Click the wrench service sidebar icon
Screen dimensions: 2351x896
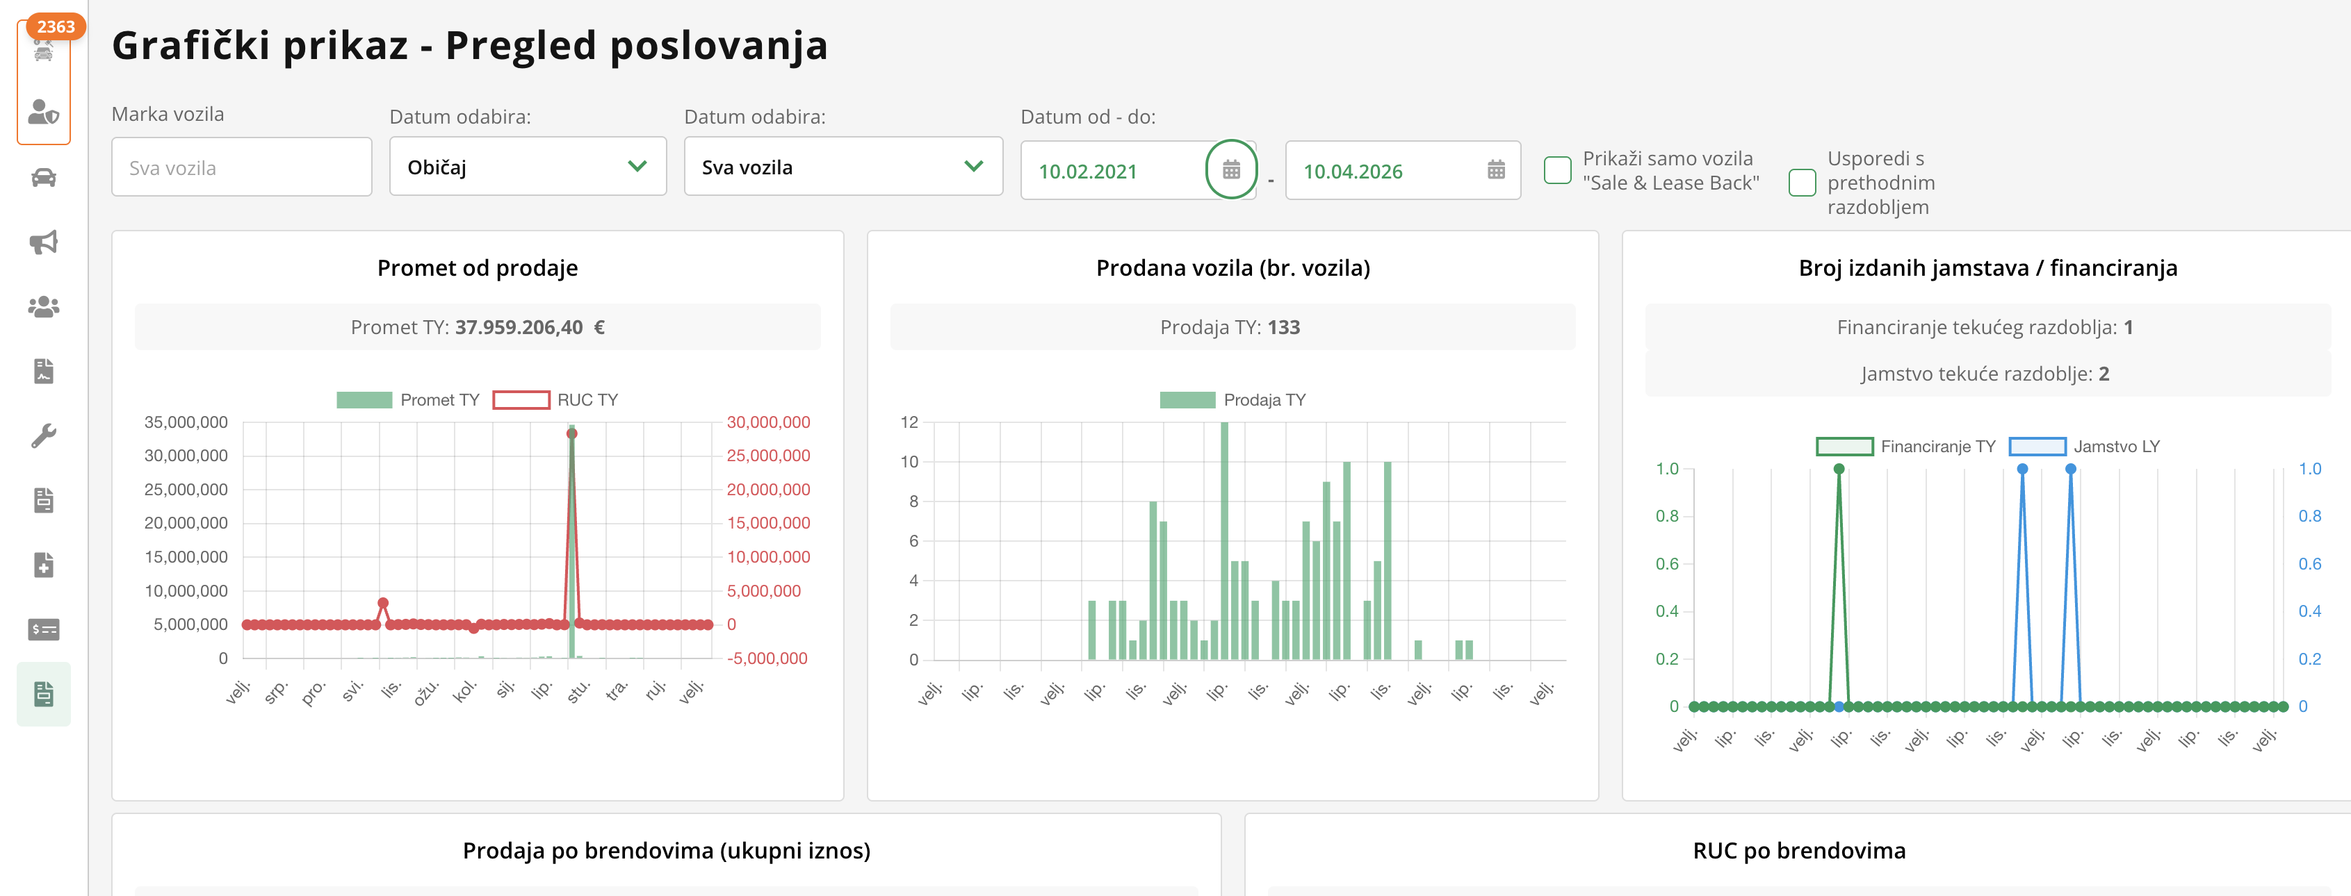click(43, 435)
